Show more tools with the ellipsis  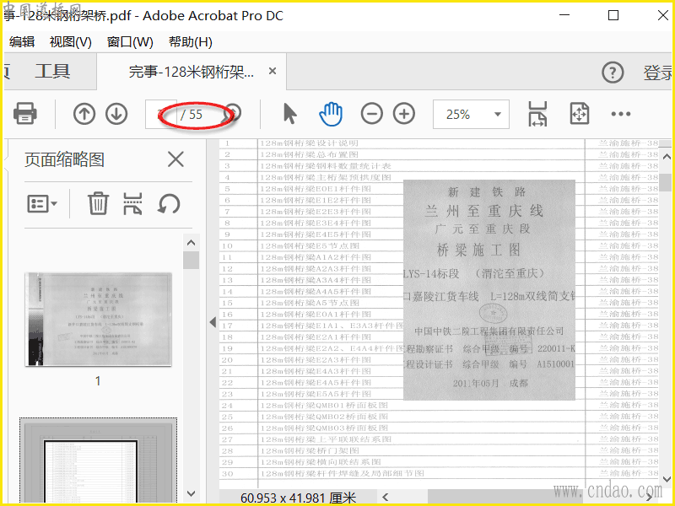(x=621, y=114)
